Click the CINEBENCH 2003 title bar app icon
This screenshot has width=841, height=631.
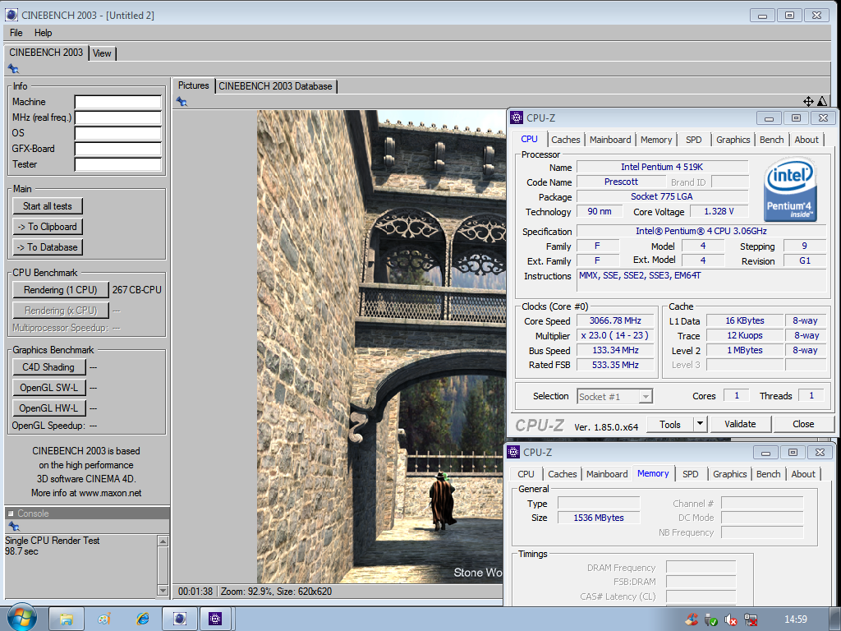[x=11, y=15]
